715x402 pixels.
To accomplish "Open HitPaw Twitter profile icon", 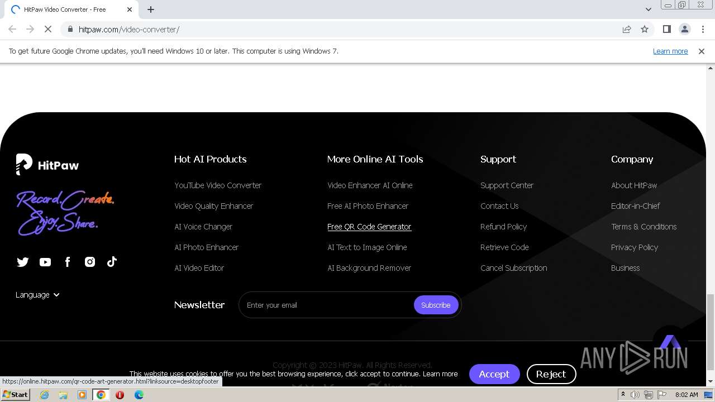I will pyautogui.click(x=23, y=262).
